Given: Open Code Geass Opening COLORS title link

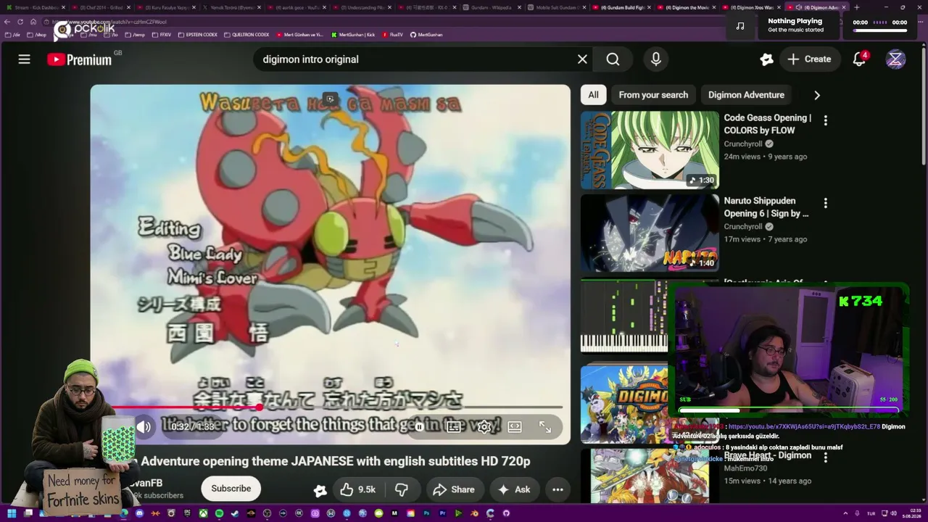Looking at the screenshot, I should click(x=768, y=124).
